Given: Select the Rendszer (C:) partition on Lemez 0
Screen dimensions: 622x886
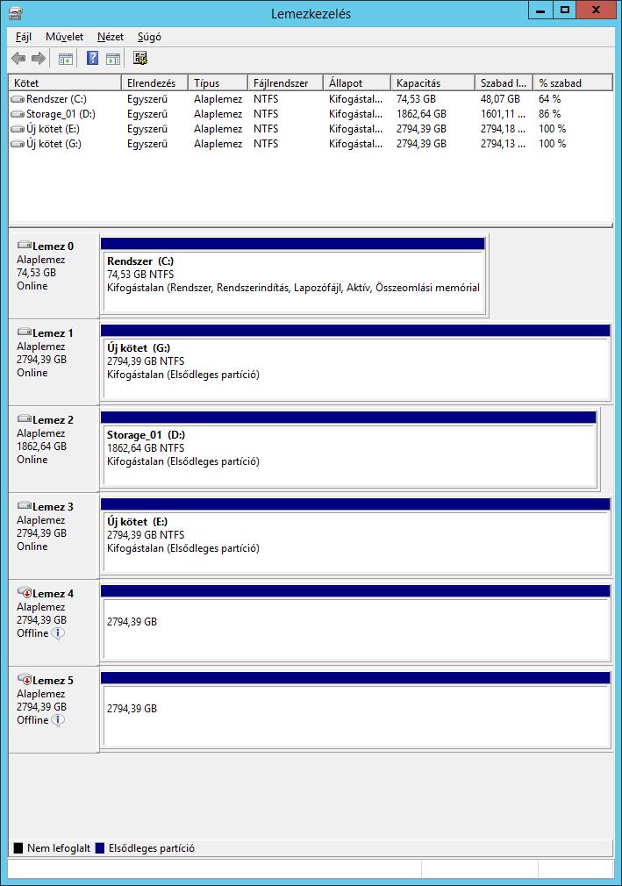Looking at the screenshot, I should [x=293, y=275].
